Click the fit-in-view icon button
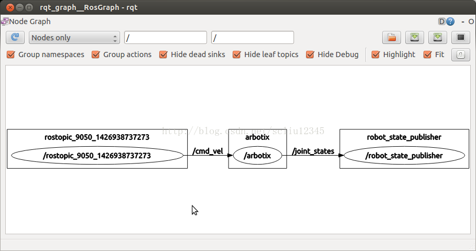Image resolution: width=476 pixels, height=251 pixels. 460,54
